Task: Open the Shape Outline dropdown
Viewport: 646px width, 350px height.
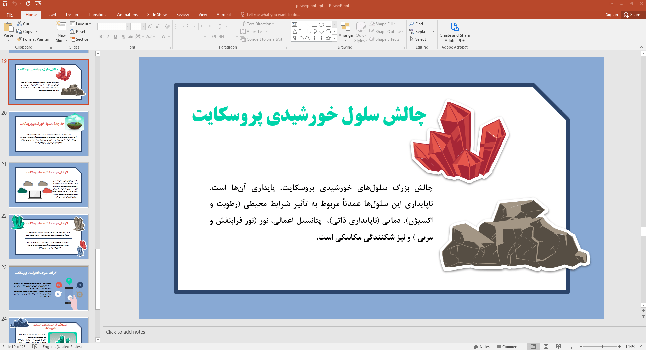Action: pyautogui.click(x=386, y=31)
